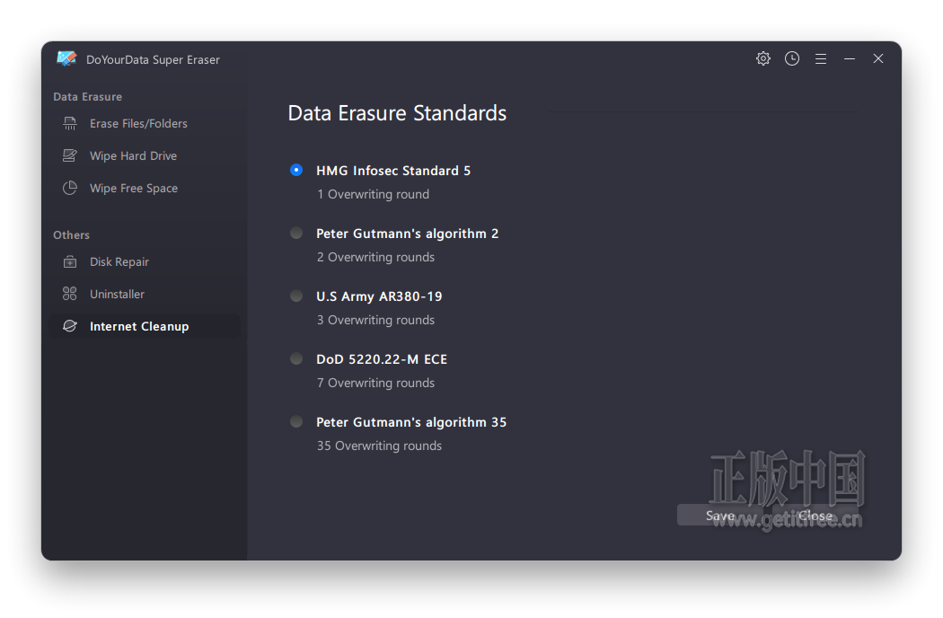Pick DoD 5220.22-M ECE radio button
Viewport: 943px width, 618px height.
point(296,358)
